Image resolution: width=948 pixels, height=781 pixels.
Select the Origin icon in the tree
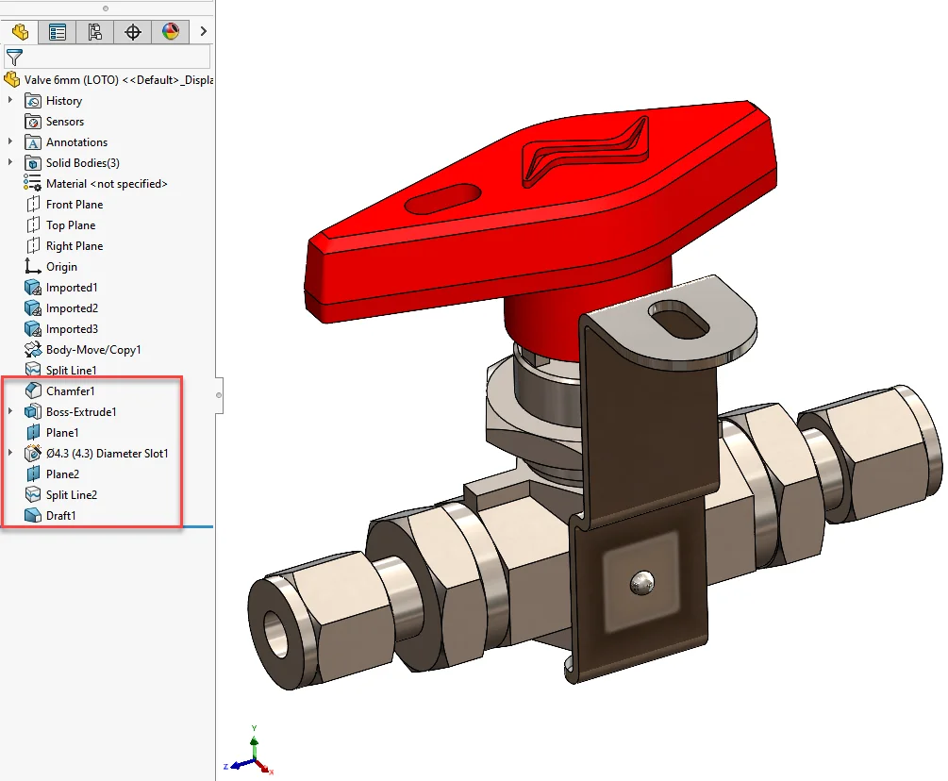click(x=34, y=267)
